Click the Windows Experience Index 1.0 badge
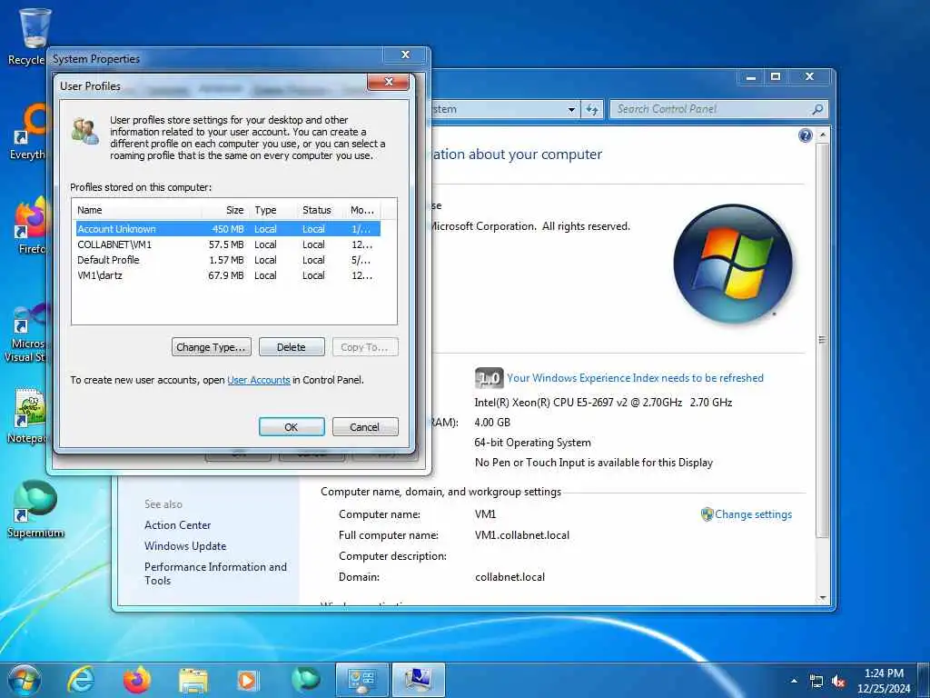Screen dimensions: 930x698 click(x=489, y=378)
